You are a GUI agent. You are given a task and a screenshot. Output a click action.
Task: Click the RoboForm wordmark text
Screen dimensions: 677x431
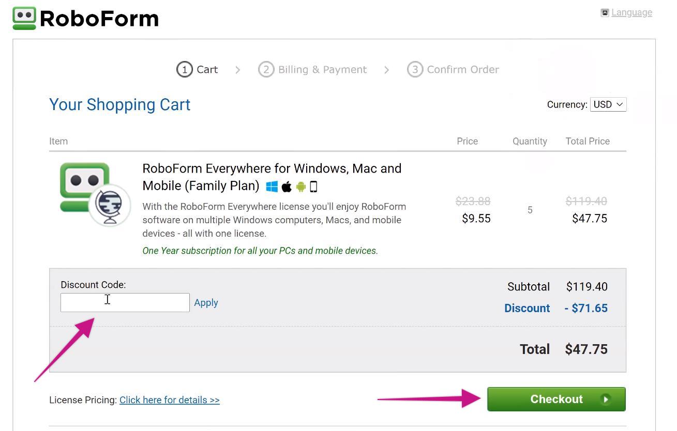point(99,19)
